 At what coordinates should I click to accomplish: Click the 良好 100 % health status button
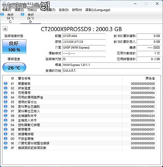[x=14, y=47]
